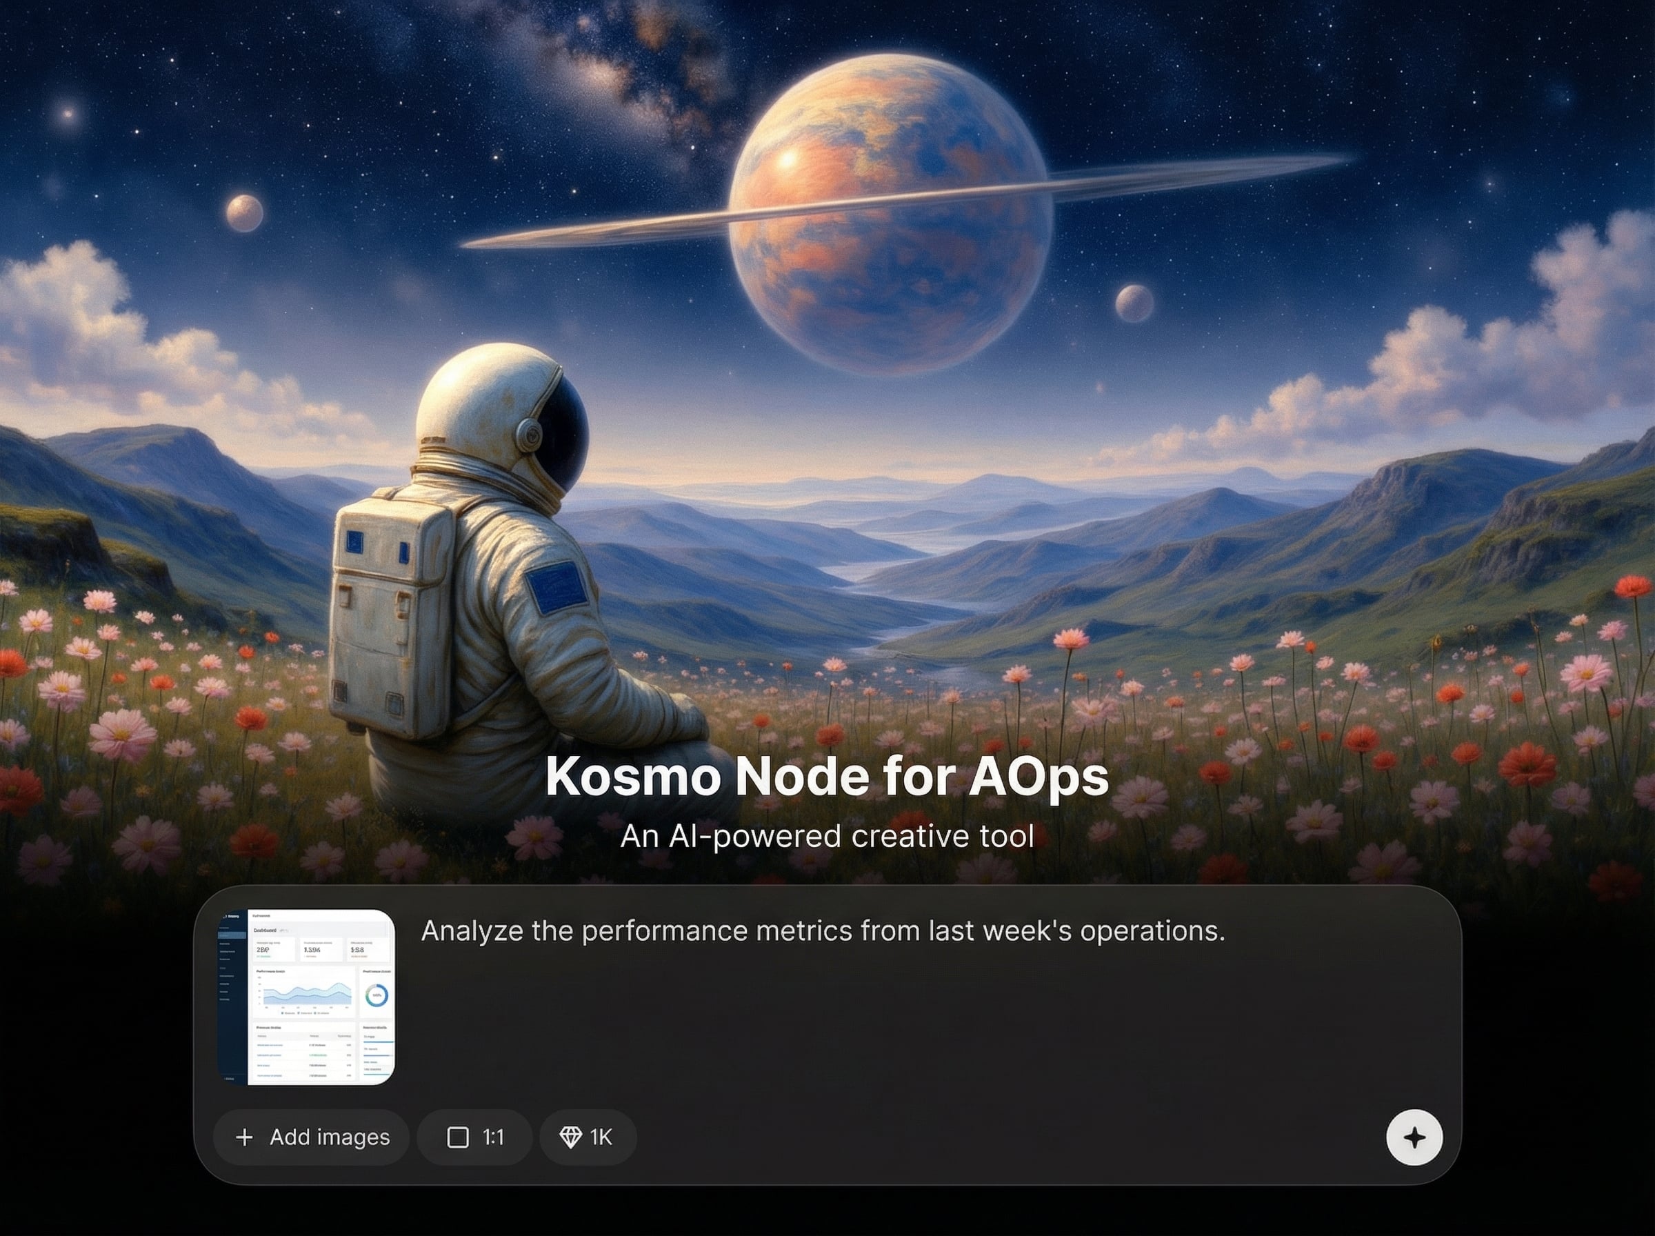
Task: Open the attached dashboard image thumbnail
Action: [x=306, y=997]
